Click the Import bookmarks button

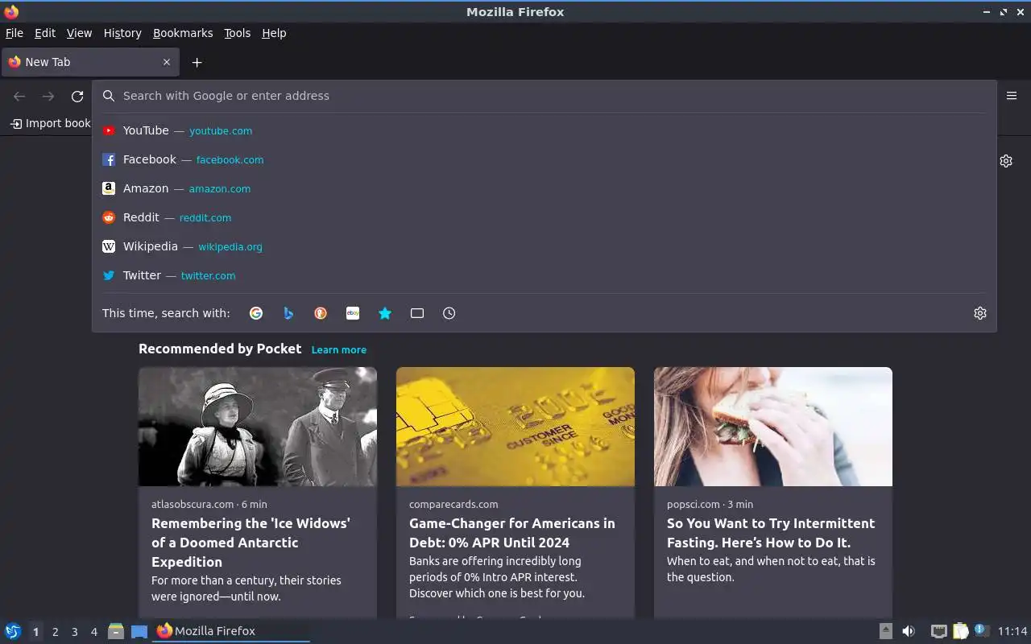click(50, 123)
